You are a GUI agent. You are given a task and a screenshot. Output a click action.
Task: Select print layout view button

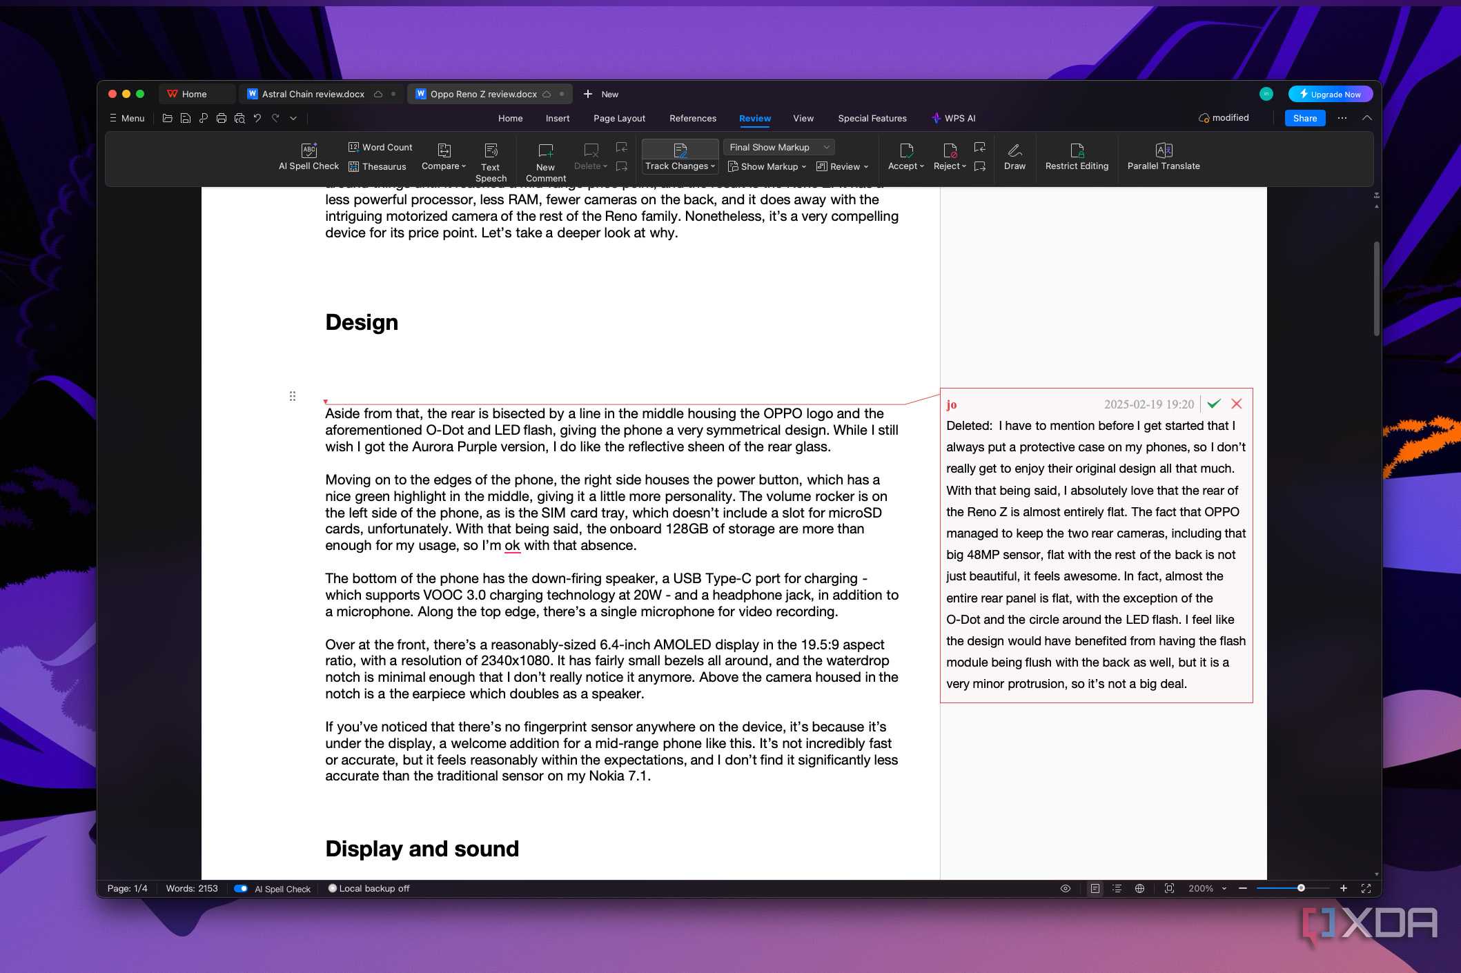[x=1095, y=888]
